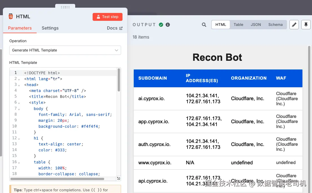Click the N/A IP address cell
Image resolution: width=312 pixels, height=193 pixels.
click(x=190, y=163)
